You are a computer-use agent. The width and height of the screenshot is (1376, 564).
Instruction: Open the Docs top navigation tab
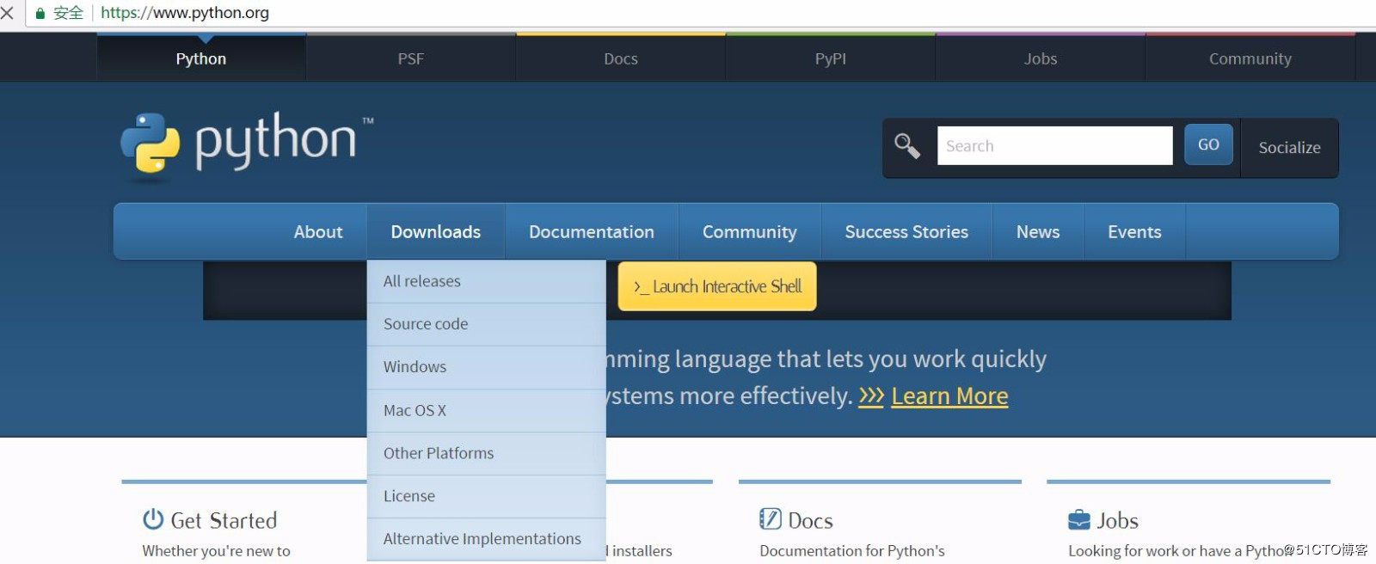pyautogui.click(x=621, y=58)
